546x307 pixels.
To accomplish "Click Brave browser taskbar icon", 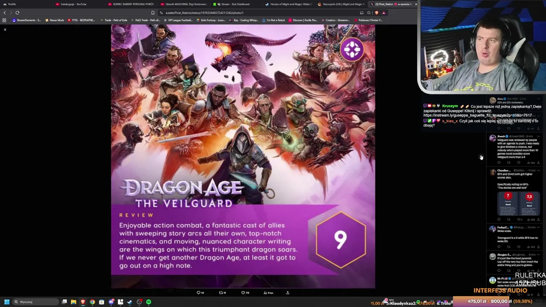I will pyautogui.click(x=83, y=302).
